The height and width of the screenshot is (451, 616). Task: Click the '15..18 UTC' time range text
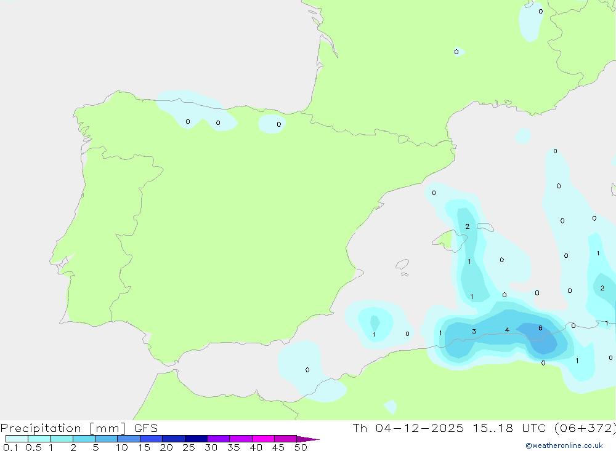click(509, 428)
